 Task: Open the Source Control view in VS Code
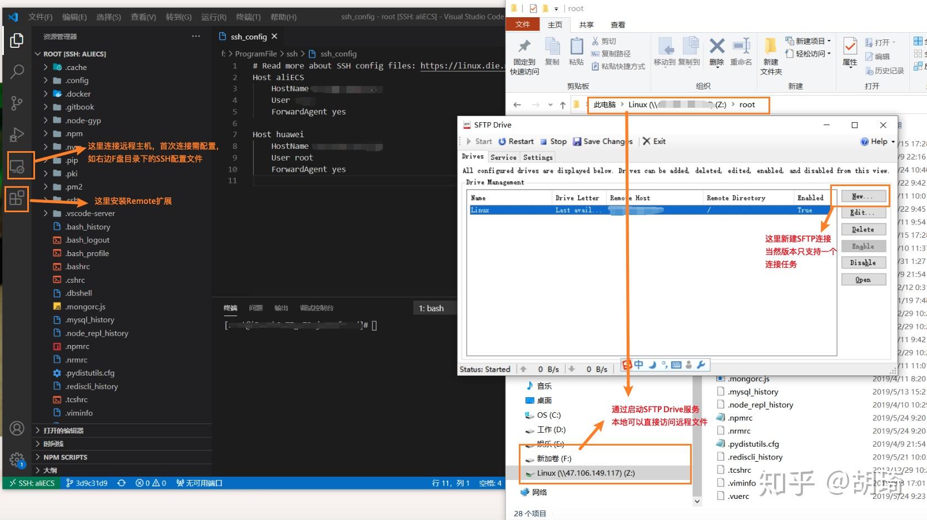click(x=17, y=103)
